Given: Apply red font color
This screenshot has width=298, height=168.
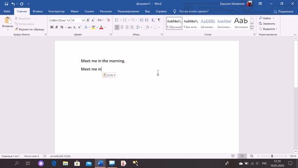Looking at the screenshot, I should click(102, 28).
